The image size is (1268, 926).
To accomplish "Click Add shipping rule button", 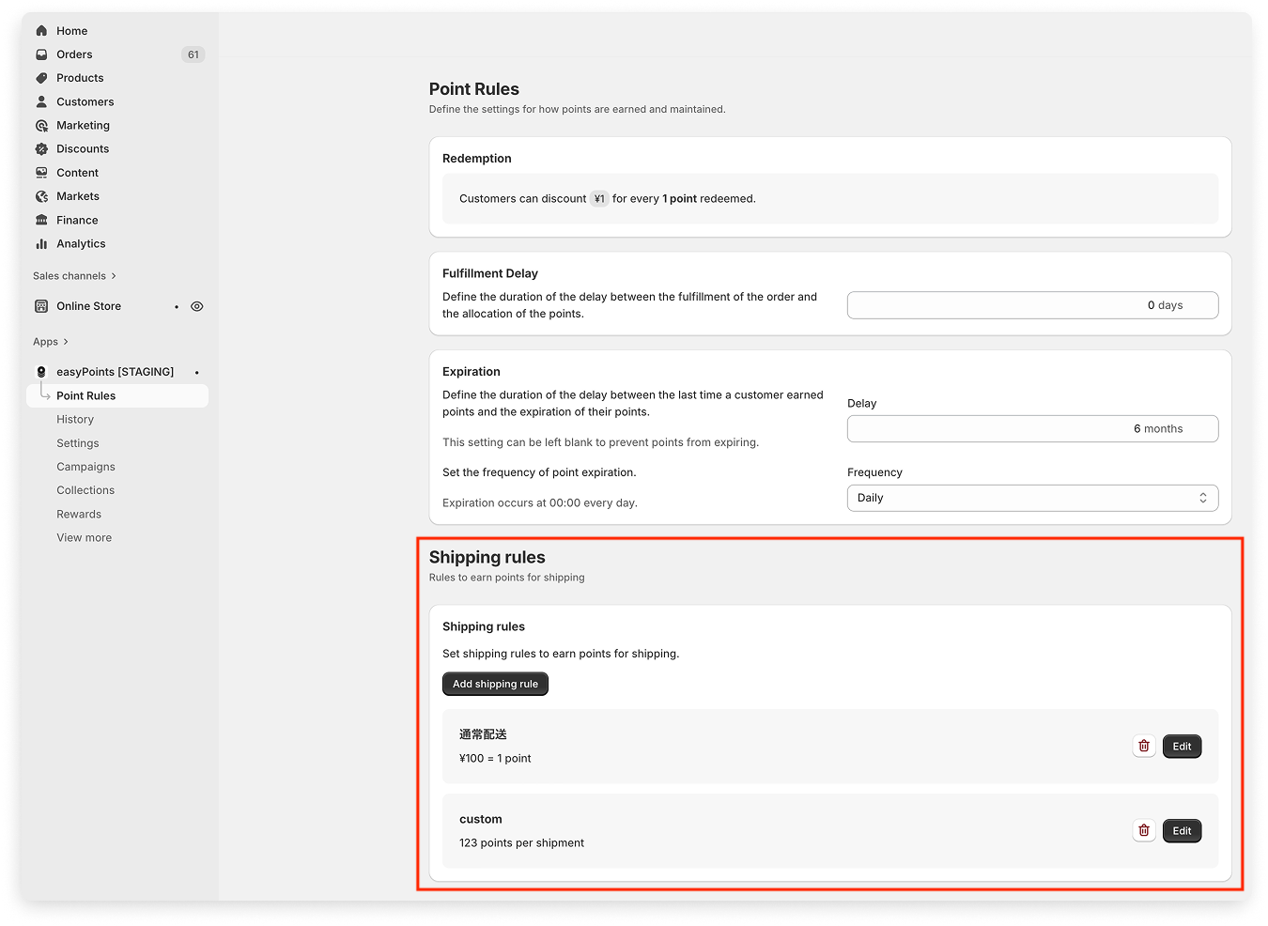I will coord(495,684).
